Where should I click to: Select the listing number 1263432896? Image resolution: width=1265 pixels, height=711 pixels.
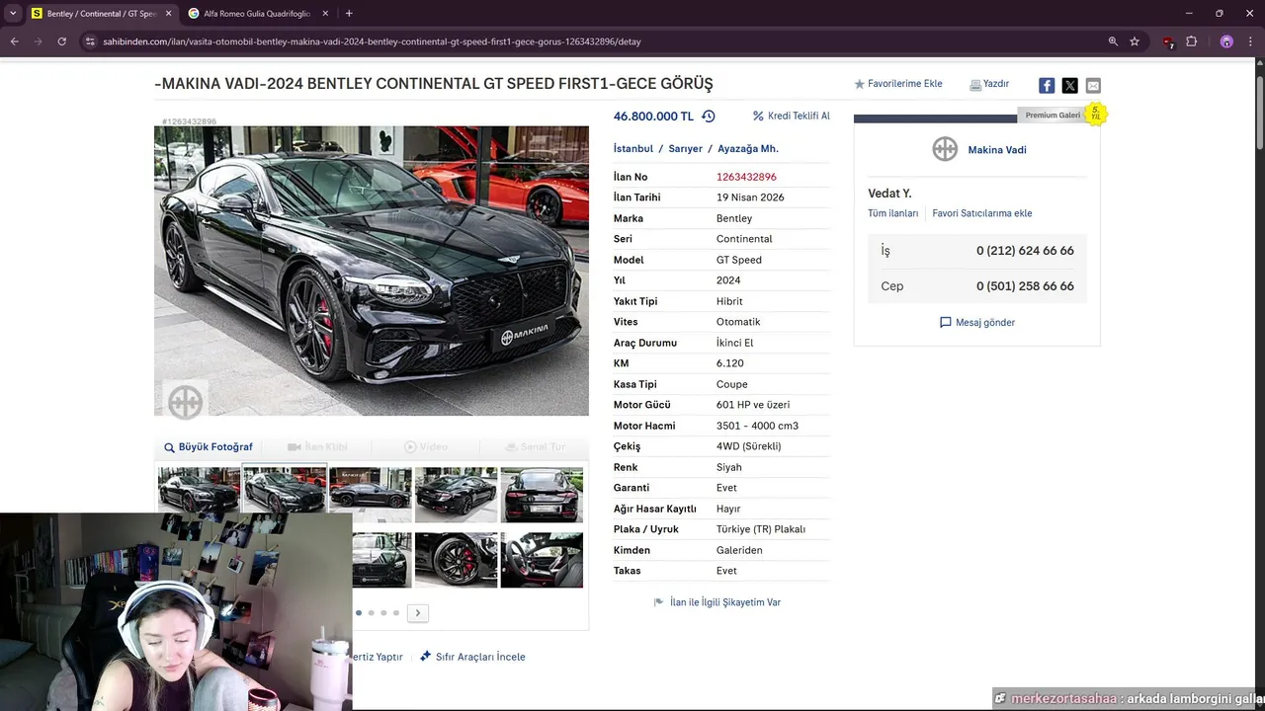point(746,177)
